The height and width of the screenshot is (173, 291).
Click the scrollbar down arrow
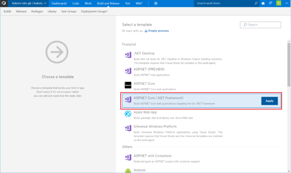pos(289,171)
